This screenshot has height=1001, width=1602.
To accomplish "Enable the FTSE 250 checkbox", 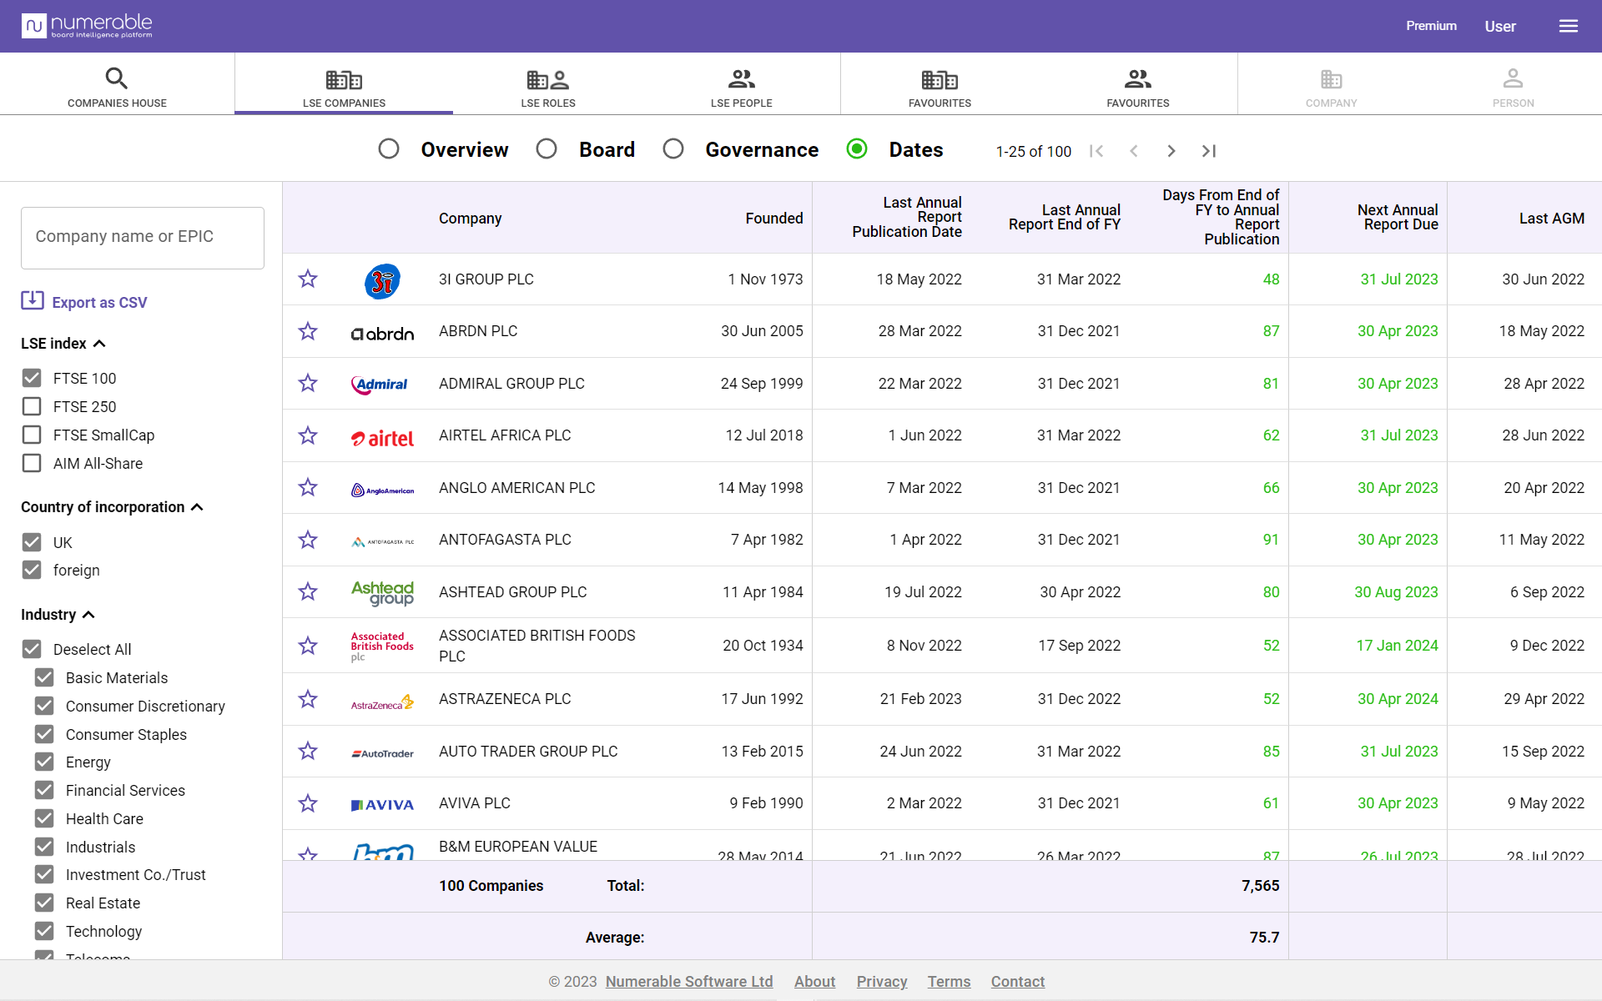I will (x=32, y=406).
